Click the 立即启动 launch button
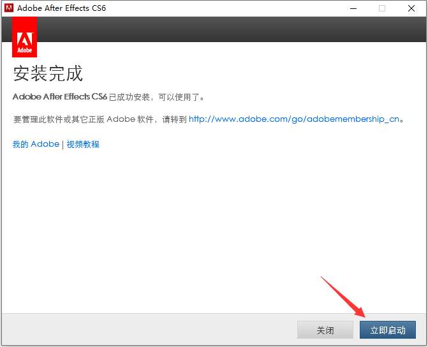This screenshot has height=347, width=428. pyautogui.click(x=388, y=330)
